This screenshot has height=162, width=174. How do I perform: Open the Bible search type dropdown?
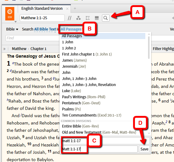tap(12, 29)
